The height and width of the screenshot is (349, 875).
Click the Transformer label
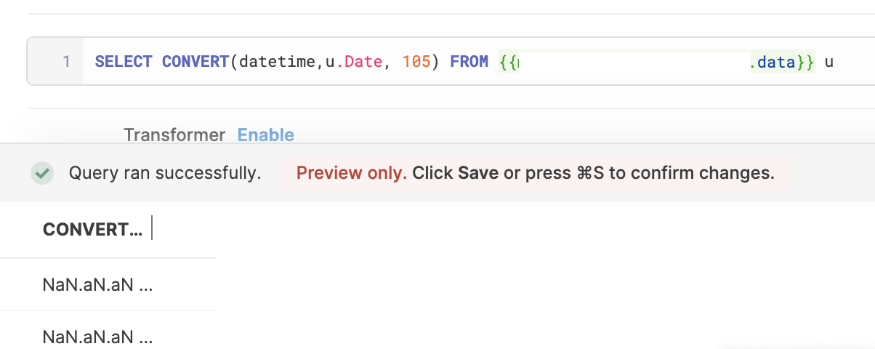pyautogui.click(x=174, y=135)
